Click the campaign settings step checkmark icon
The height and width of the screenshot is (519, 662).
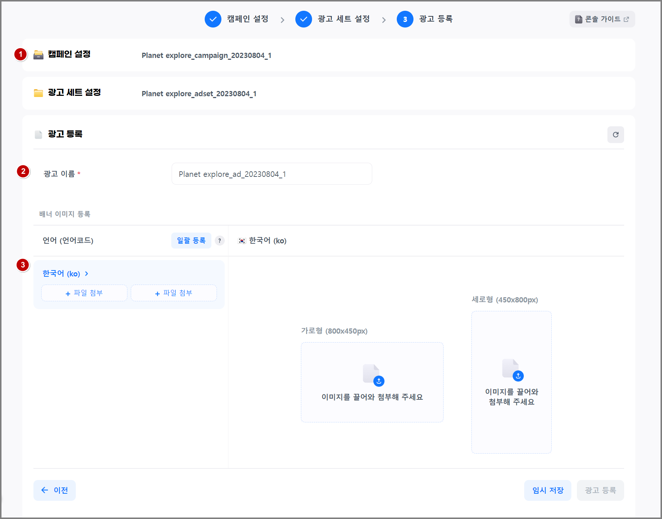pyautogui.click(x=213, y=19)
